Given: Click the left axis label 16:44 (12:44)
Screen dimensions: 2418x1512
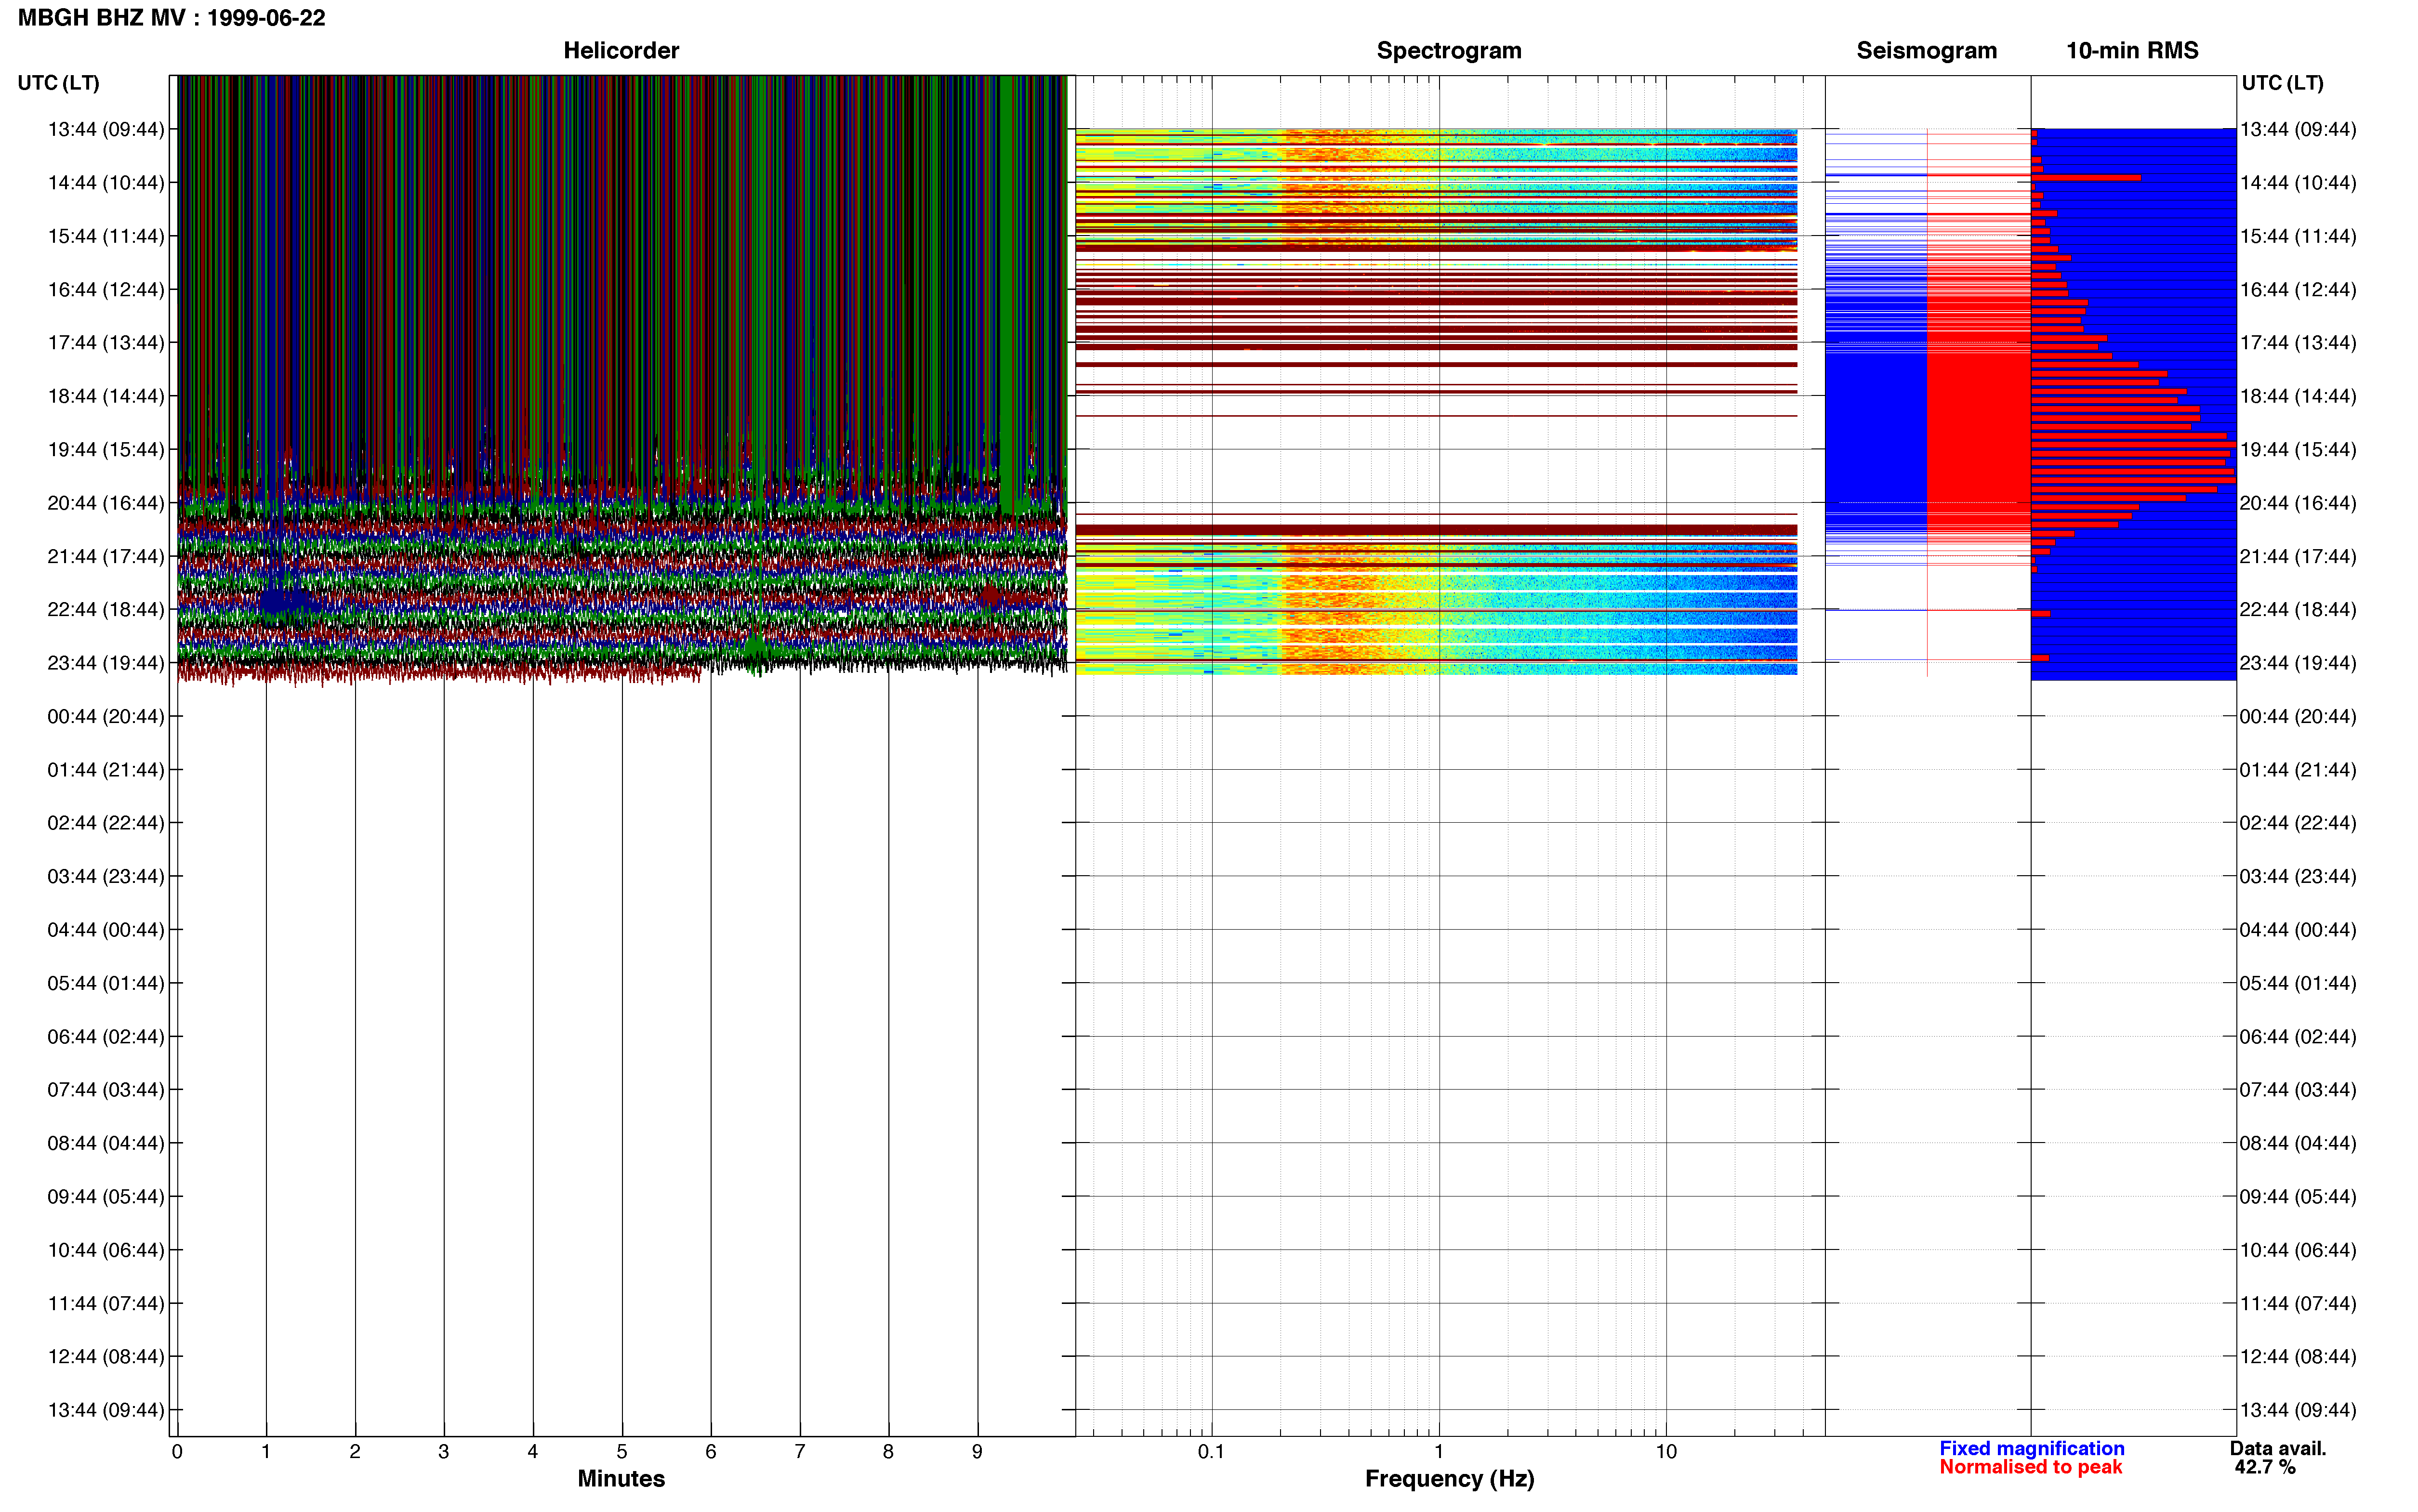Looking at the screenshot, I should tap(106, 289).
